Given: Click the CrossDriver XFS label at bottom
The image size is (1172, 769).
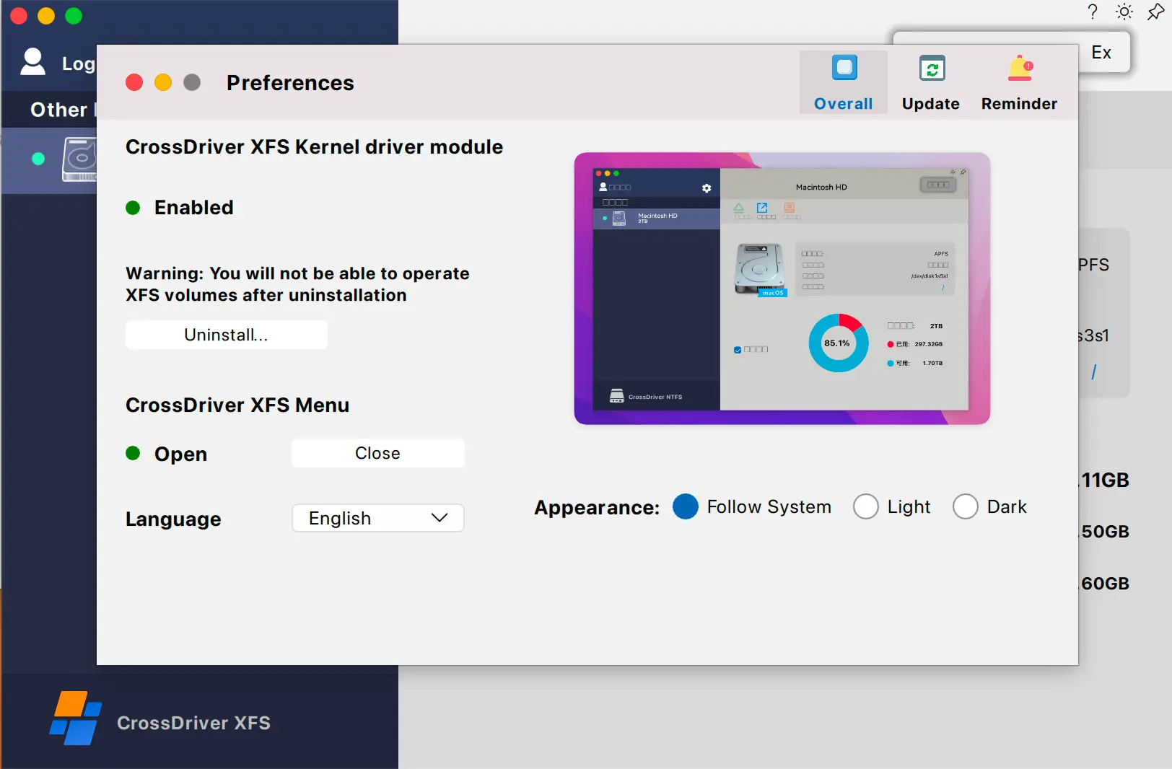Looking at the screenshot, I should pyautogui.click(x=194, y=723).
